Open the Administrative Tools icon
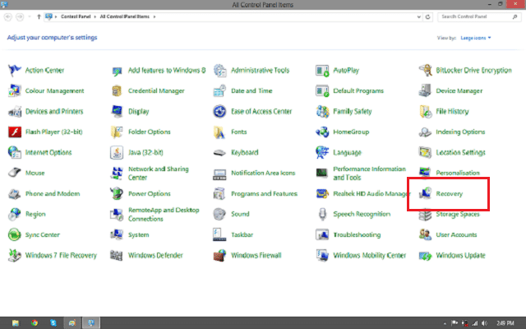Screen dimensions: 526x329 tap(219, 71)
